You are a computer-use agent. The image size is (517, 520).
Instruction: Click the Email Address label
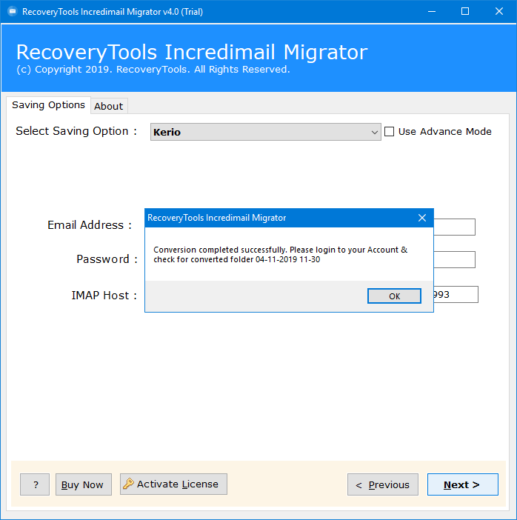click(x=90, y=225)
